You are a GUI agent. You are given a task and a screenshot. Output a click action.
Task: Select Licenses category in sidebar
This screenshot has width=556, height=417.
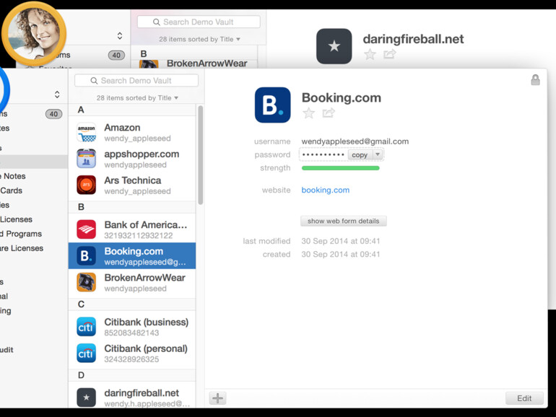click(17, 219)
